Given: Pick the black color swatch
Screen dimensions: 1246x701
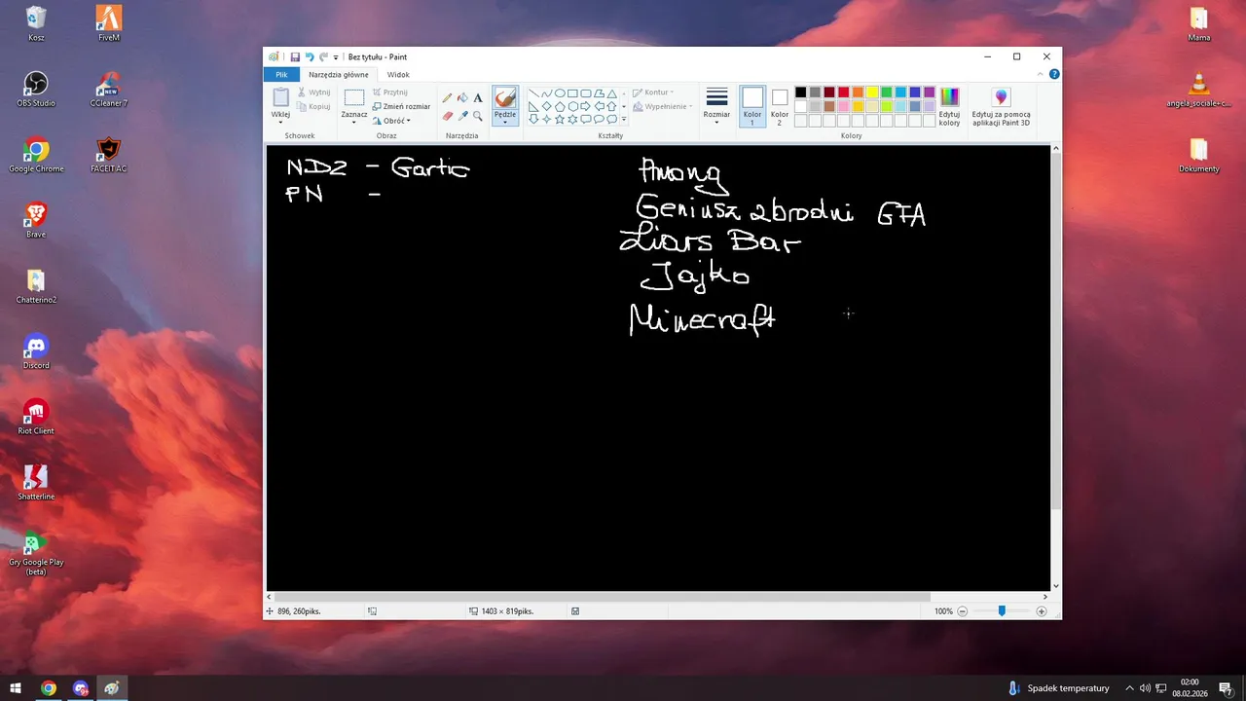Looking at the screenshot, I should 800,92.
